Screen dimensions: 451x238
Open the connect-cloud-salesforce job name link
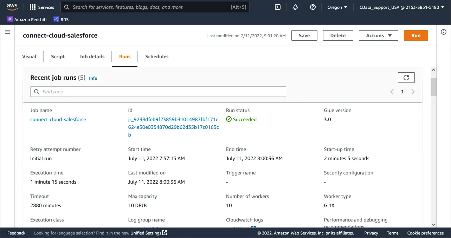(58, 119)
